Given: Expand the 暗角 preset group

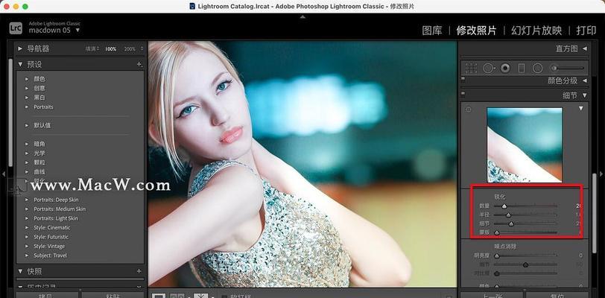Looking at the screenshot, I should pos(27,144).
